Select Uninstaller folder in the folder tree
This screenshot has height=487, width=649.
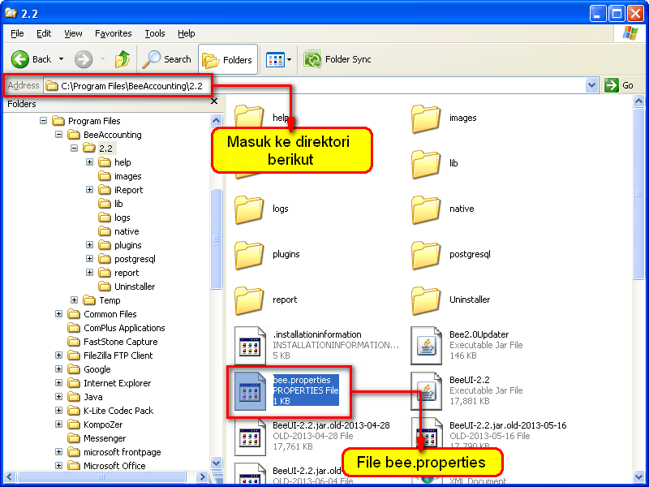(x=127, y=287)
